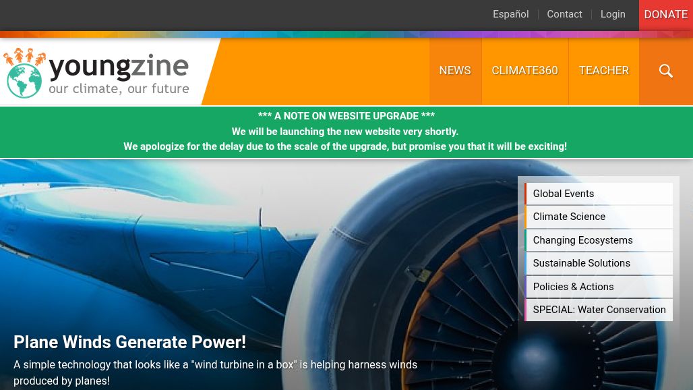The width and height of the screenshot is (693, 390).
Task: Click the search magnifier icon
Action: coord(665,71)
